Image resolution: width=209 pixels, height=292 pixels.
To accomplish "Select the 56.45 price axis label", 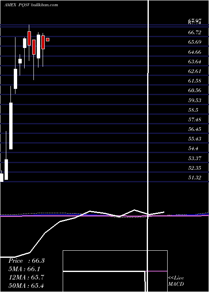I will [195, 129].
